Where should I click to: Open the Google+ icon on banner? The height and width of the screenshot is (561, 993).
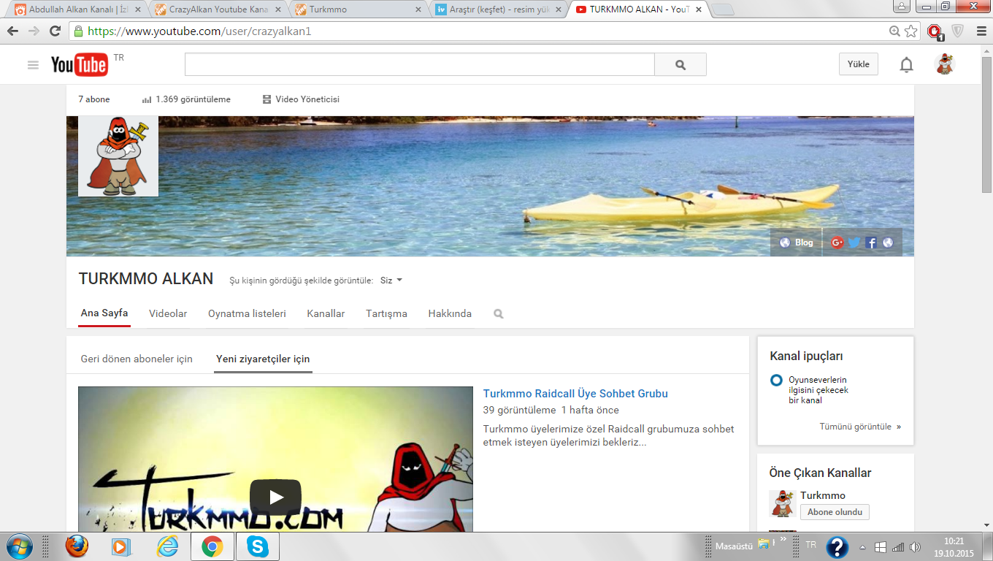pos(837,243)
